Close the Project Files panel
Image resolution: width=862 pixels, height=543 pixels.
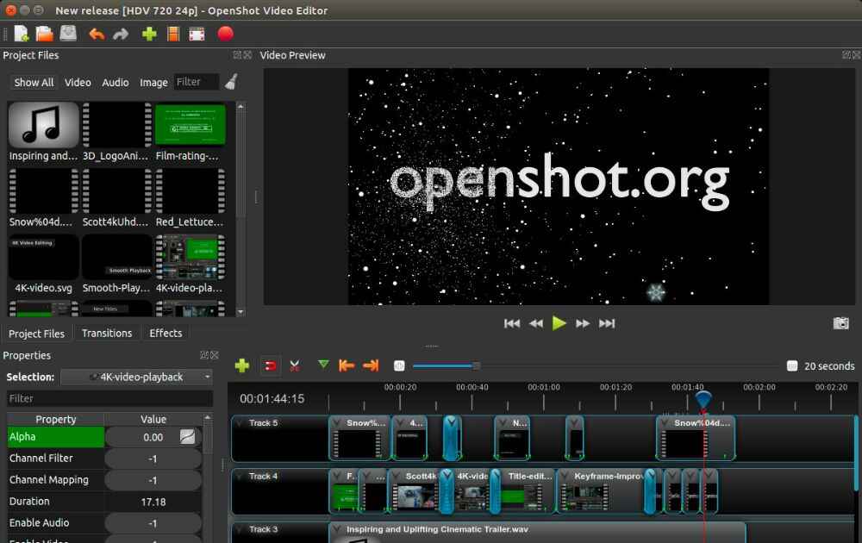[247, 55]
